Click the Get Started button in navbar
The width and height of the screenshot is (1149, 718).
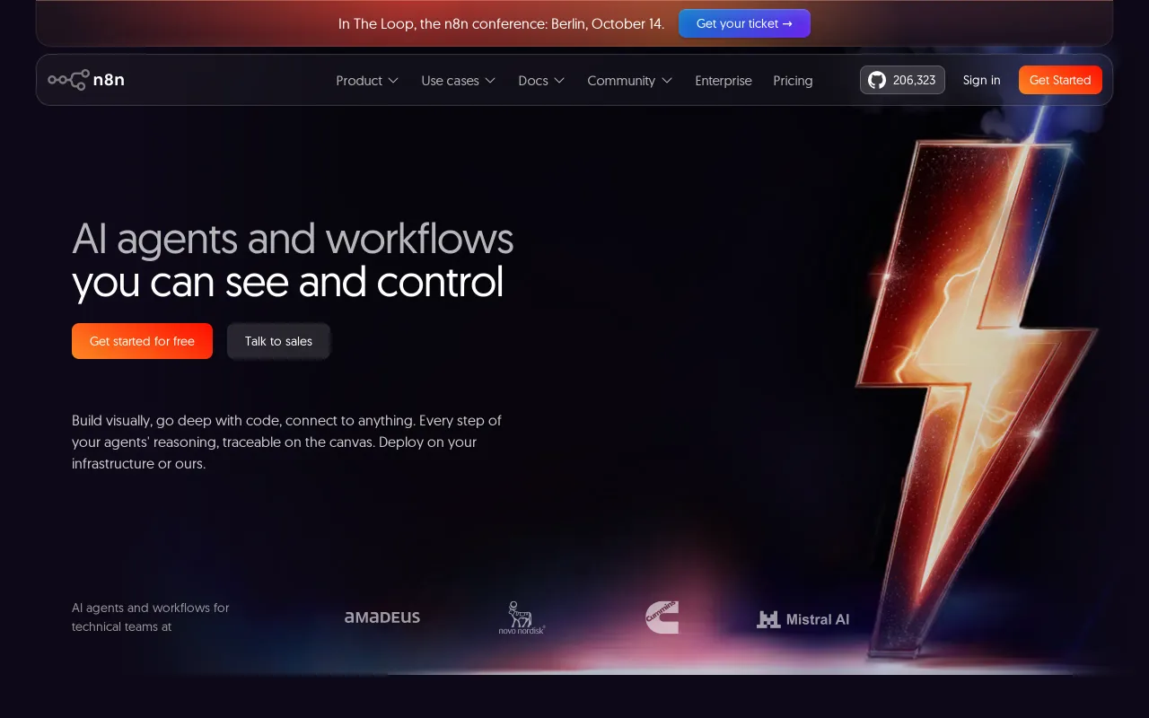click(x=1060, y=80)
